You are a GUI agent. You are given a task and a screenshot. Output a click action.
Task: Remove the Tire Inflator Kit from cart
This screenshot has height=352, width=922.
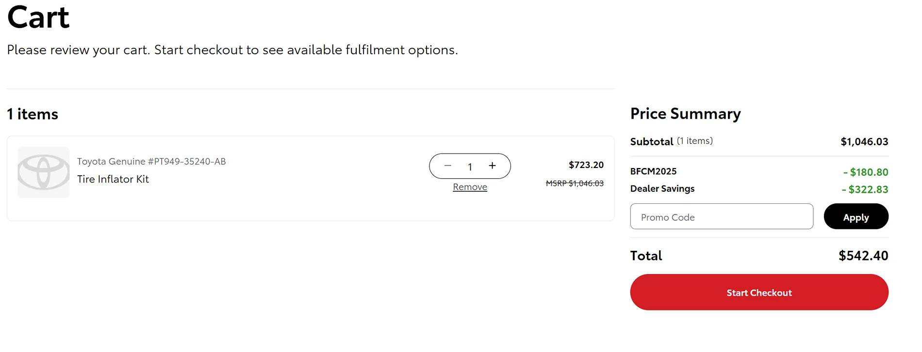click(x=470, y=187)
